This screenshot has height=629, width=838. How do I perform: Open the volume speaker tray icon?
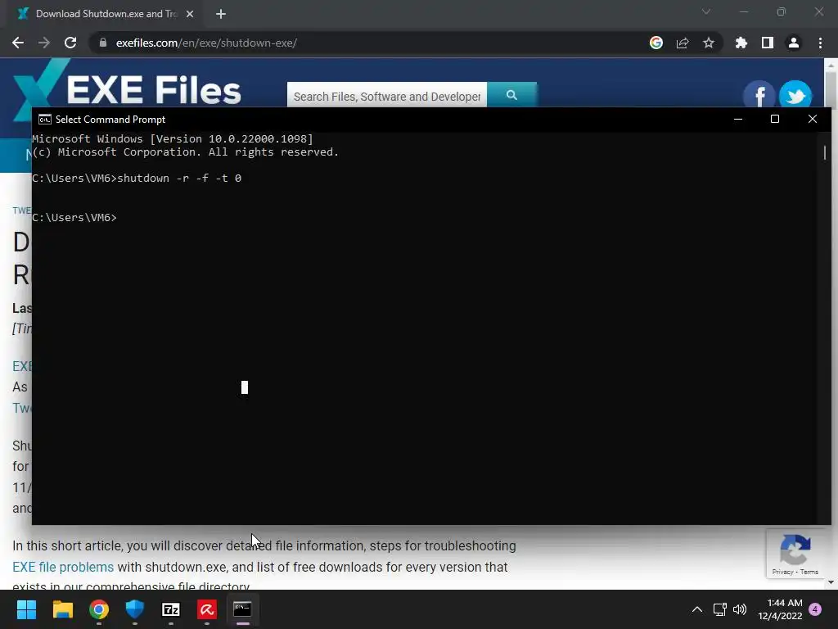[x=740, y=609]
